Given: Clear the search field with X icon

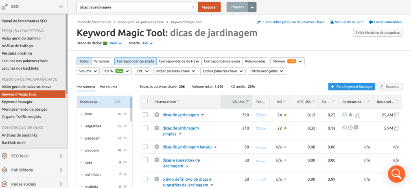Looking at the screenshot, I should click(x=193, y=7).
